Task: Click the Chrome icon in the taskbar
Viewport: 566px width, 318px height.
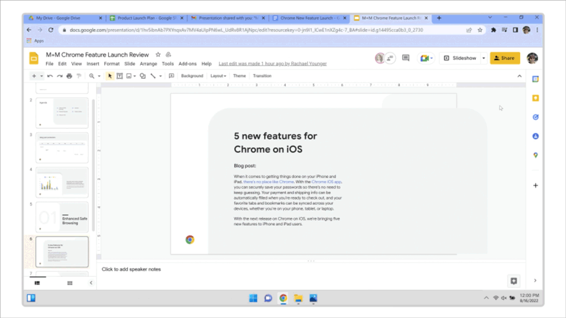Action: (x=283, y=298)
